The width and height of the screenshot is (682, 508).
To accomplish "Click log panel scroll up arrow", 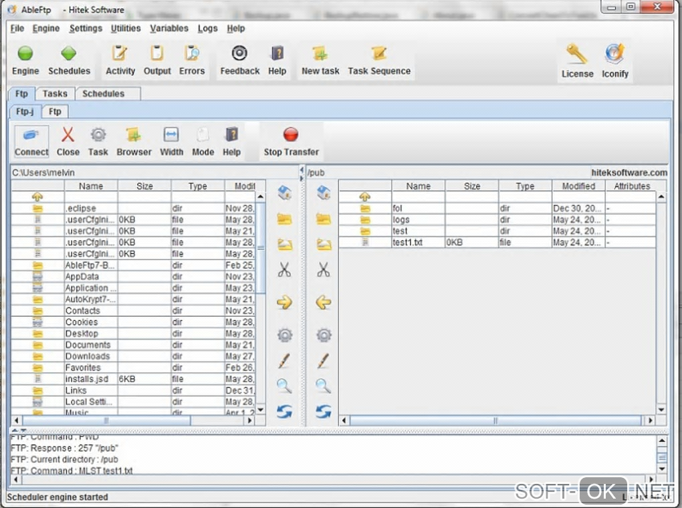I will (x=661, y=440).
